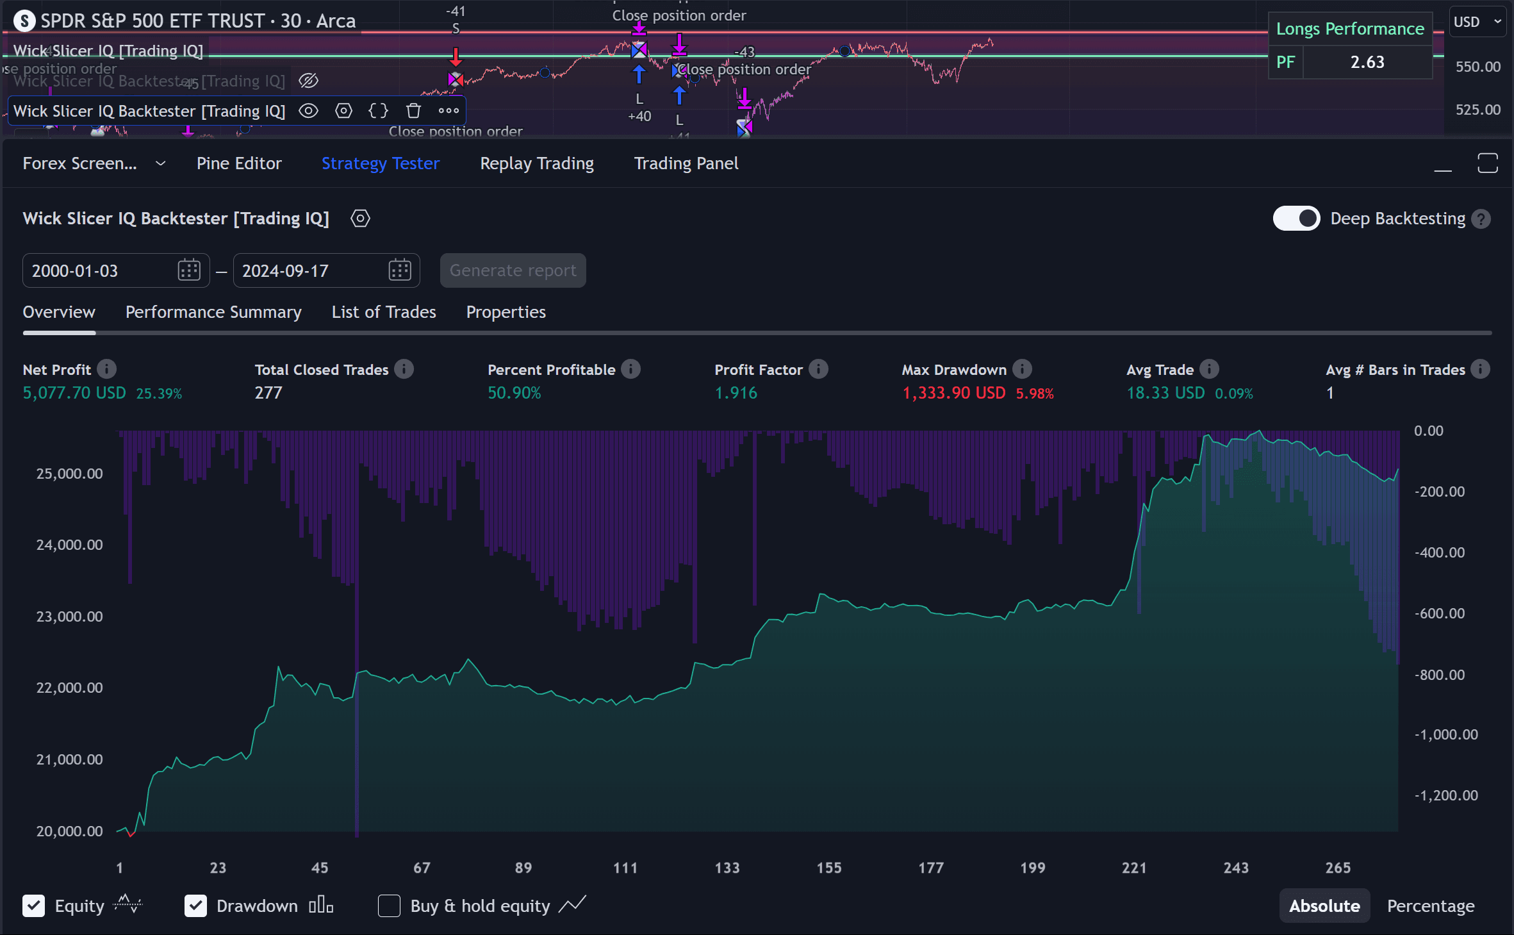Viewport: 1514px width, 935px height.
Task: Open source code braces icon in chart legend
Action: point(378,111)
